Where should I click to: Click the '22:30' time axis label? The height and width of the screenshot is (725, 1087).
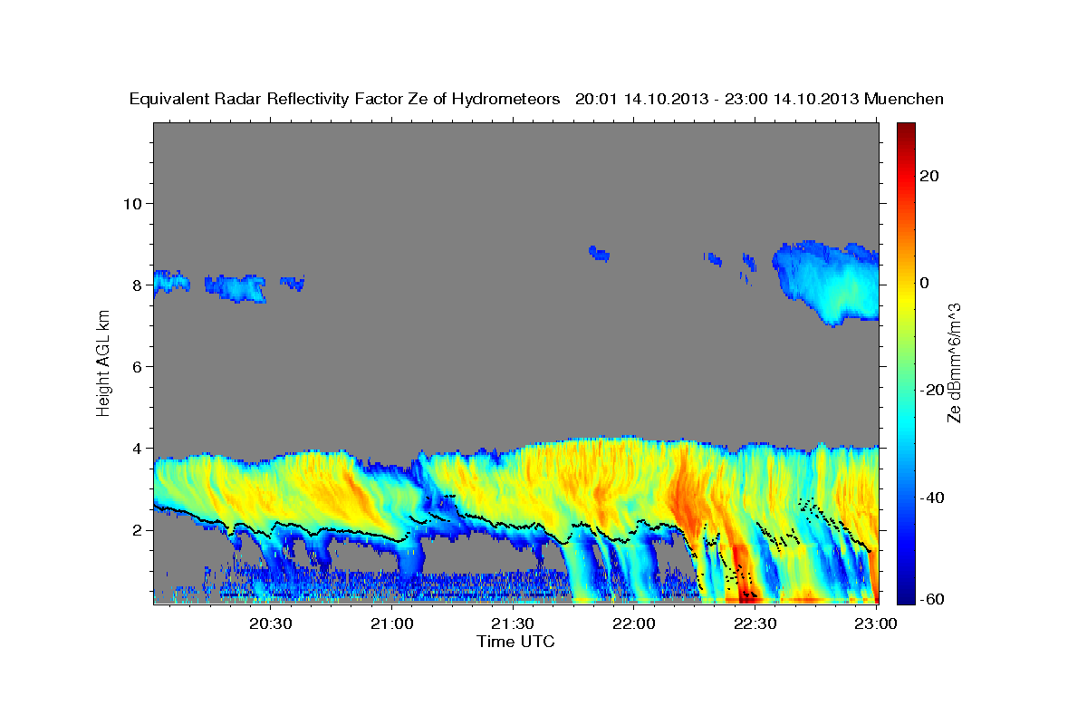point(755,623)
